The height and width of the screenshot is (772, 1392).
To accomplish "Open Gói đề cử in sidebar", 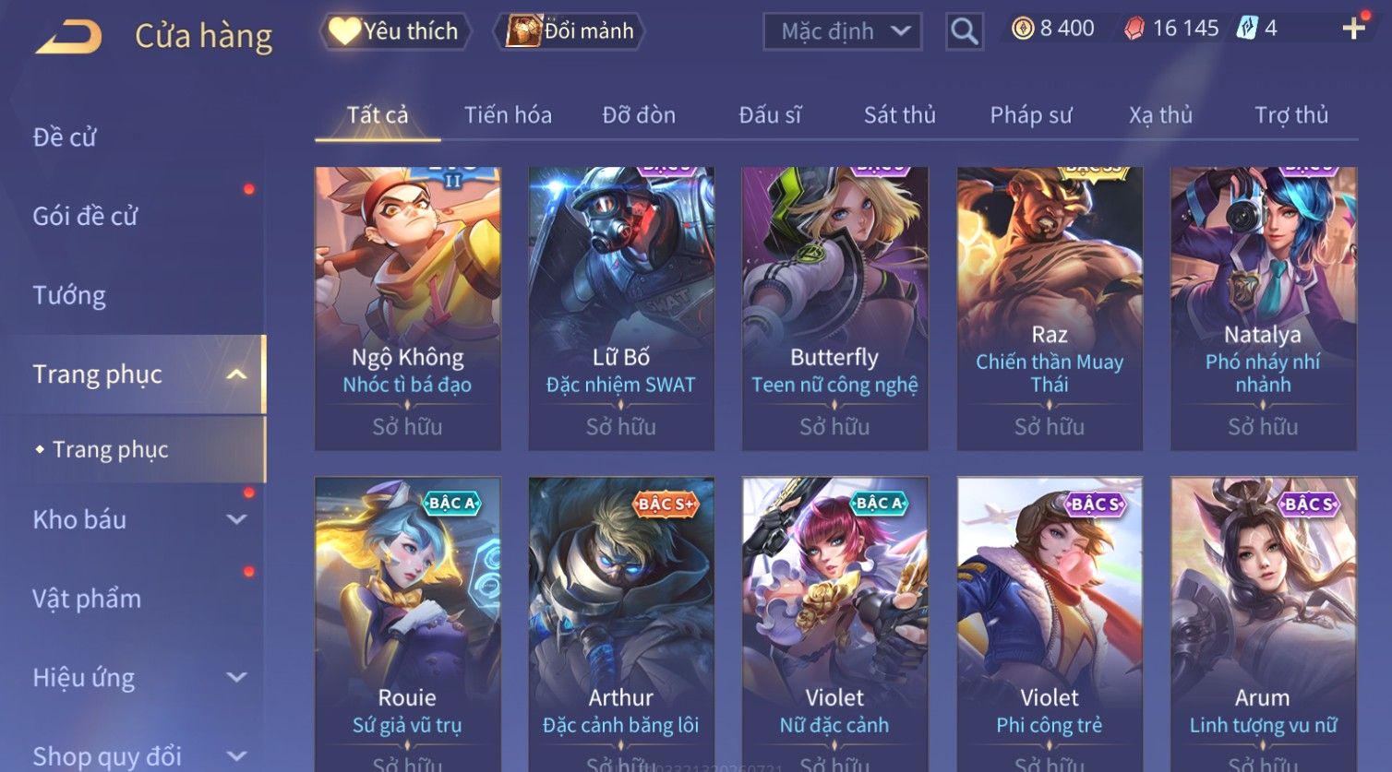I will [85, 216].
